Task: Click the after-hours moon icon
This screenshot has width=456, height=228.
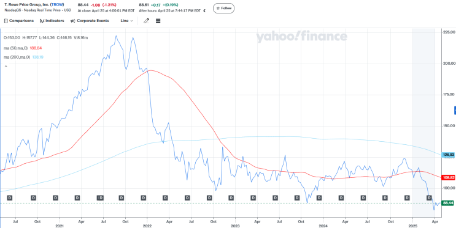Action: [204, 11]
